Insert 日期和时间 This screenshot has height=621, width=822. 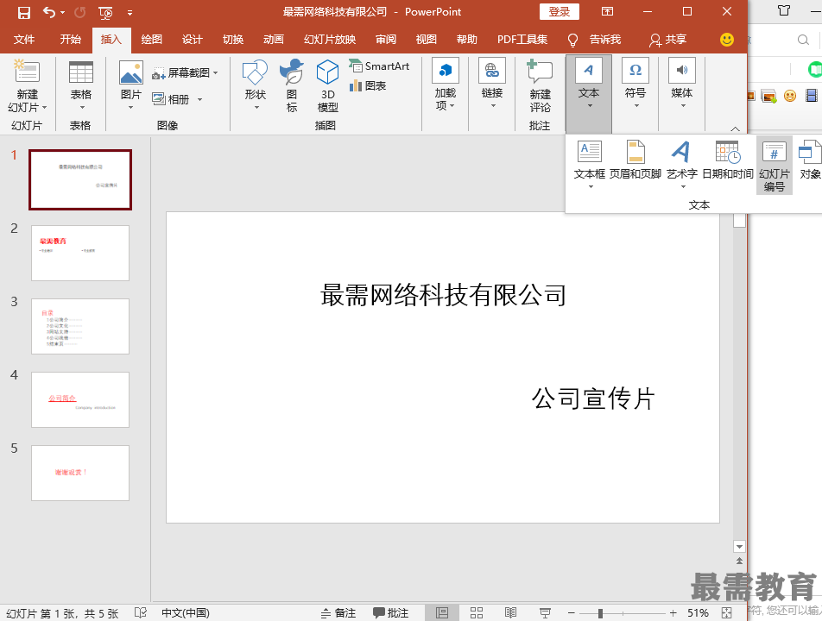(728, 160)
